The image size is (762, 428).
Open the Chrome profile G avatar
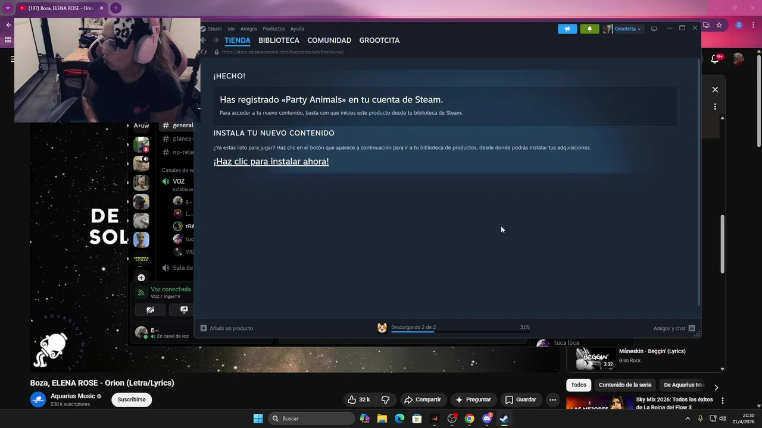tap(739, 25)
